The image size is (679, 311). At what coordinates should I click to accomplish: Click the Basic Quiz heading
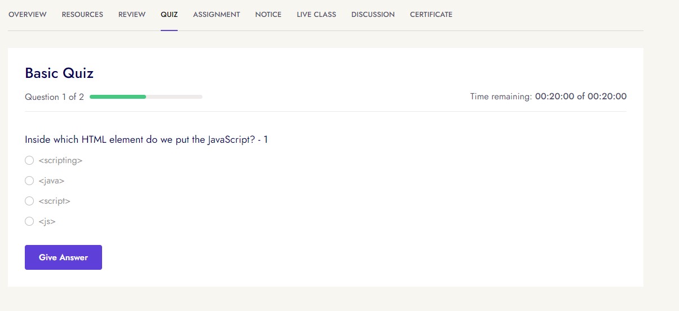pyautogui.click(x=59, y=73)
